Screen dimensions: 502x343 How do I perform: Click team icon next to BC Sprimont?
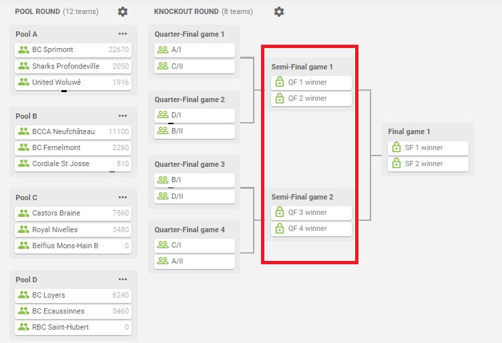[23, 49]
